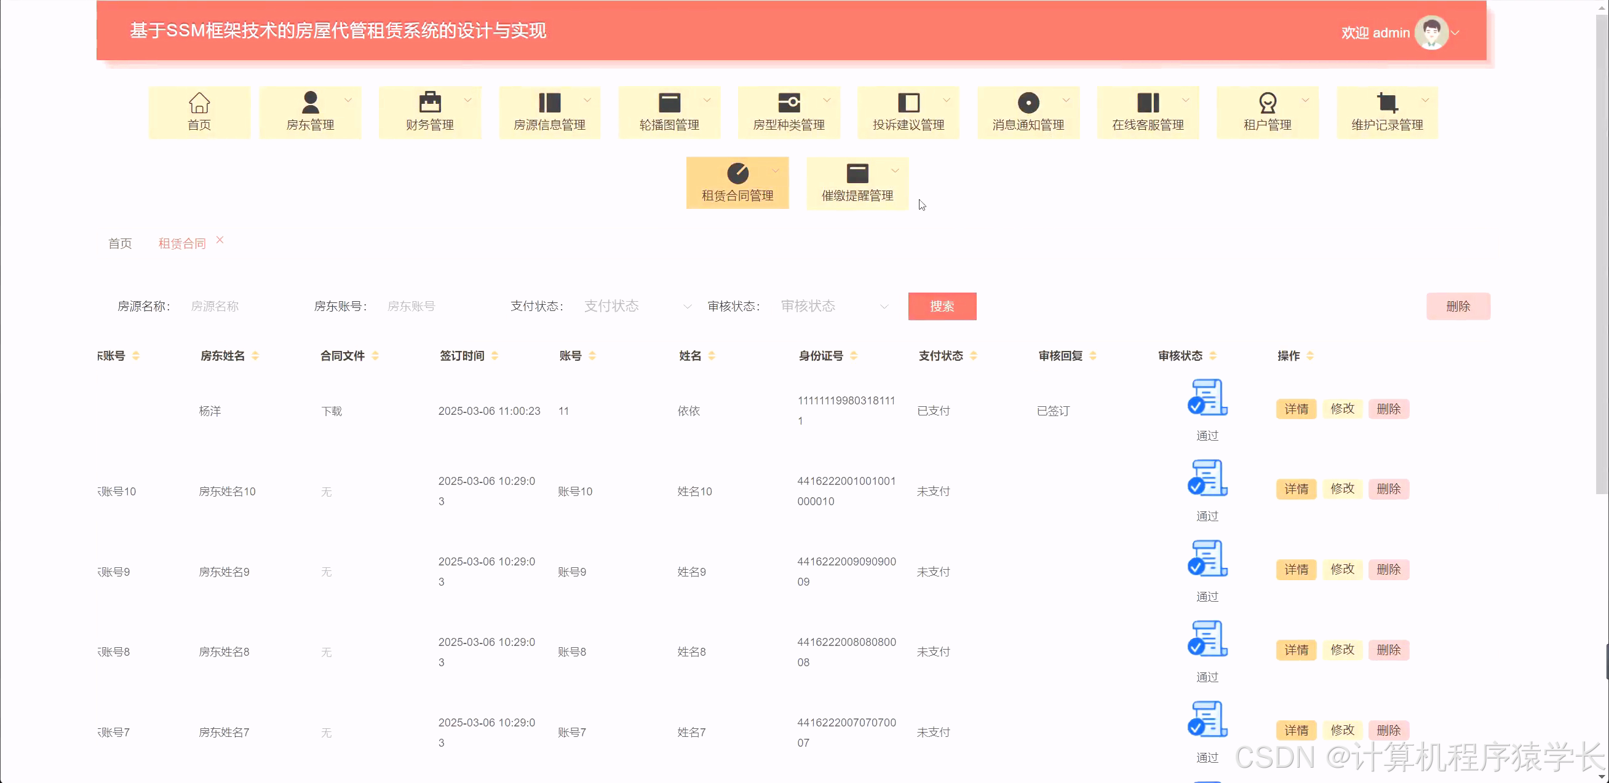
Task: Click the 搜索 search button
Action: click(x=942, y=306)
